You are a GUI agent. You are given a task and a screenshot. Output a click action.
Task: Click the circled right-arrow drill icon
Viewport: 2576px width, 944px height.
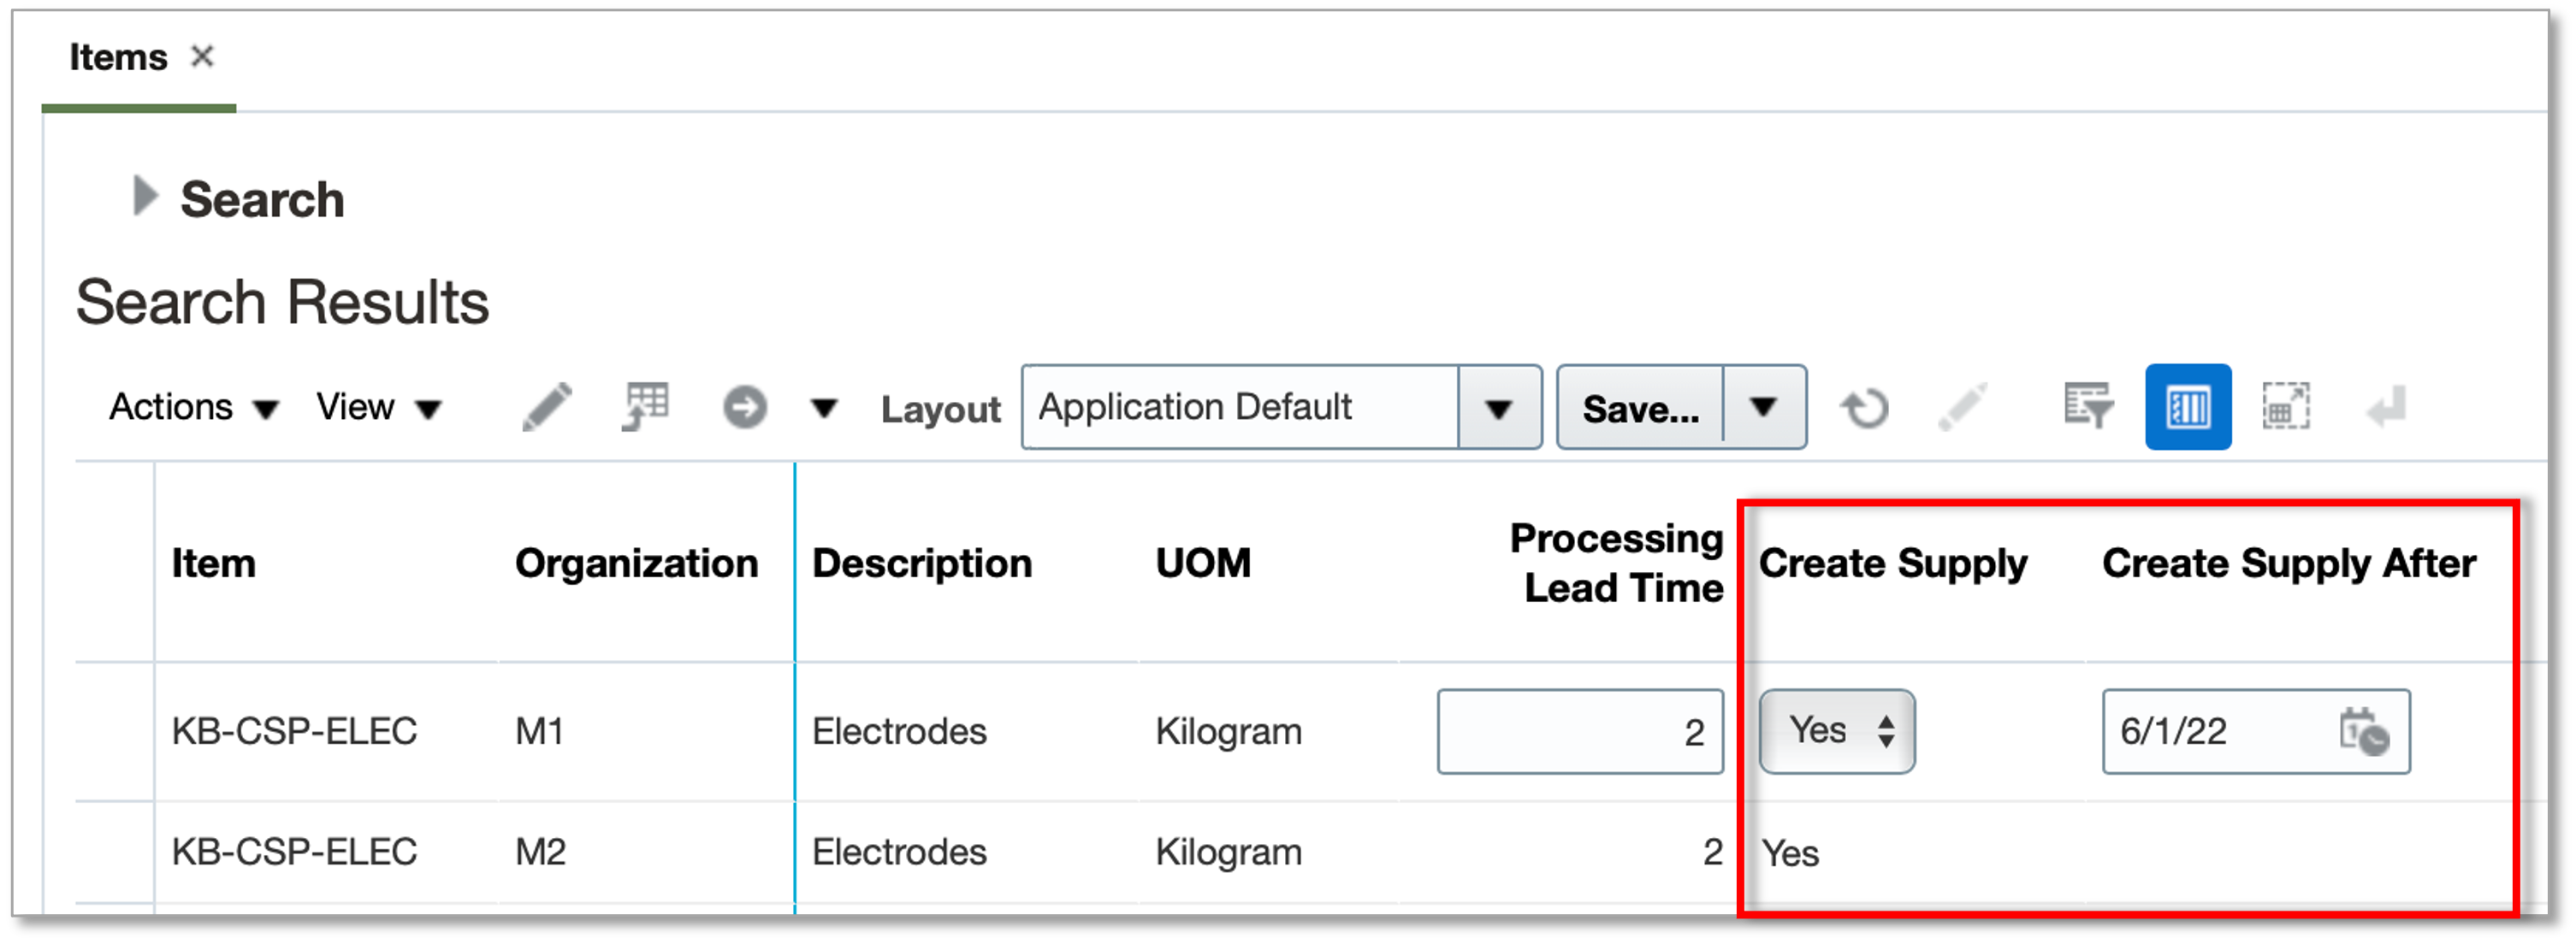744,408
